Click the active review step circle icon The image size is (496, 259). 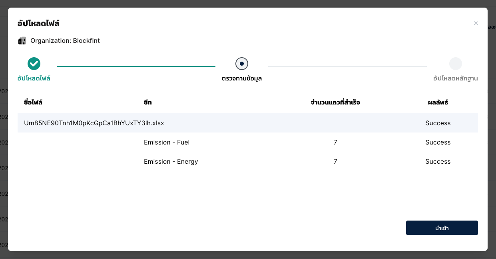pyautogui.click(x=242, y=63)
